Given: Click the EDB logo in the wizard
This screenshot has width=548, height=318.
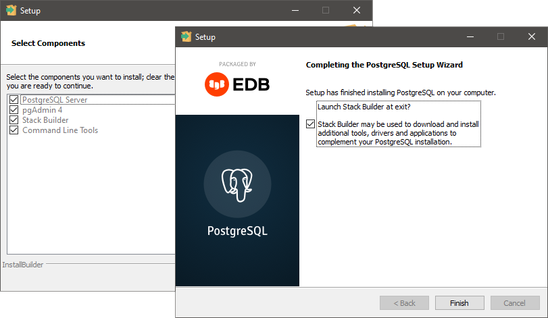Looking at the screenshot, I should pos(237,84).
